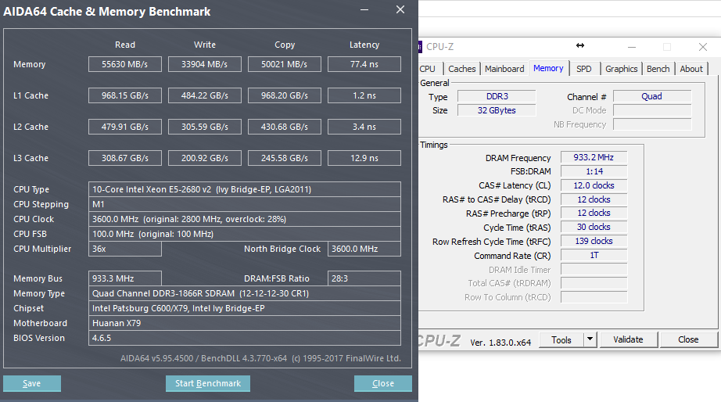
Task: Click the CPU FSB field 100.0 MHz
Action: (x=245, y=234)
